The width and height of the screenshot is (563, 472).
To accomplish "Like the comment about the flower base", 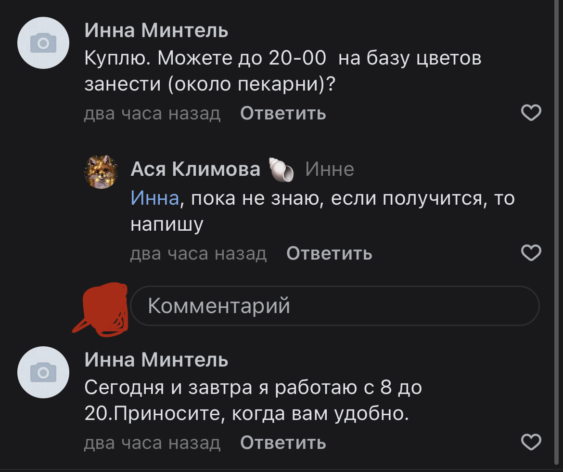I will tap(531, 114).
